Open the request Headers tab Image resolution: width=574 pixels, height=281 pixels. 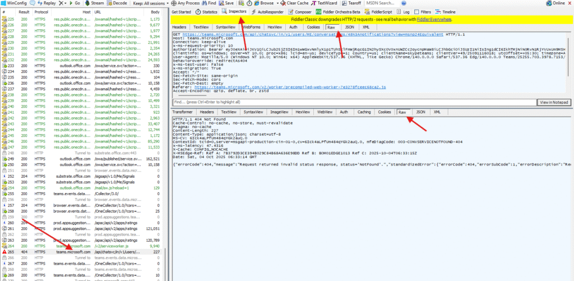click(179, 27)
